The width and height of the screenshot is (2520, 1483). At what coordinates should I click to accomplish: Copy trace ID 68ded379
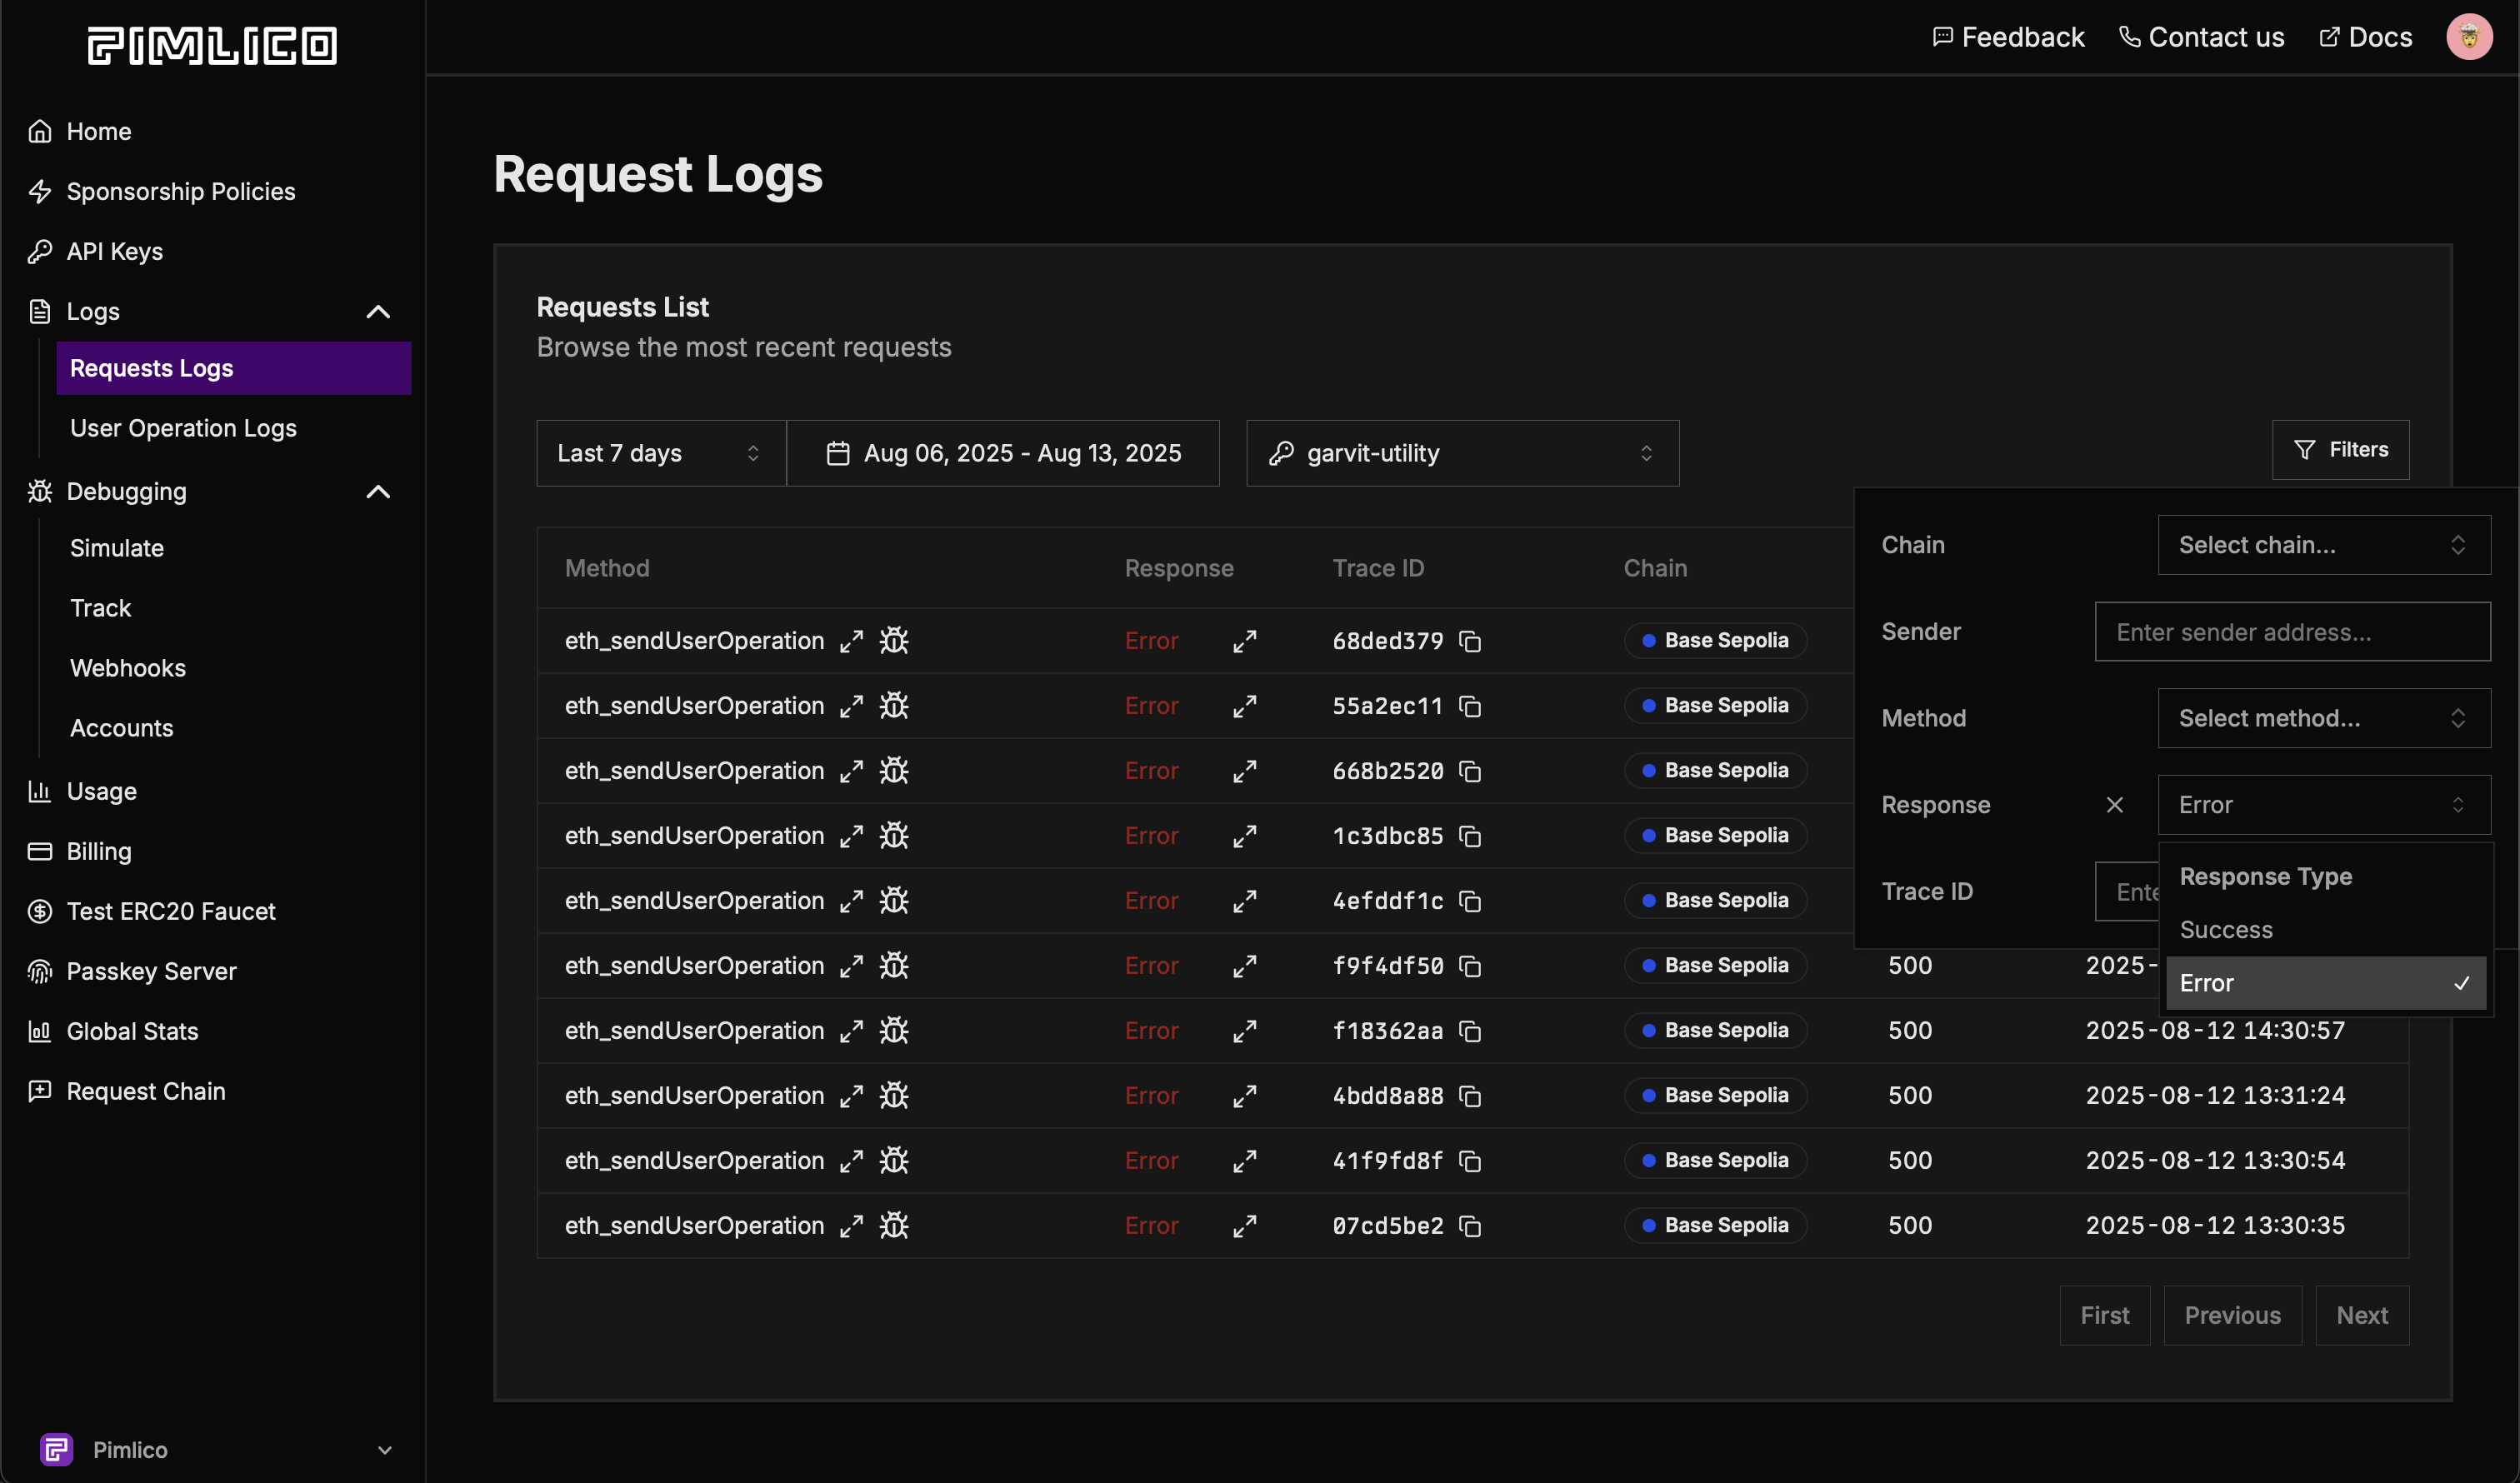pyautogui.click(x=1470, y=641)
